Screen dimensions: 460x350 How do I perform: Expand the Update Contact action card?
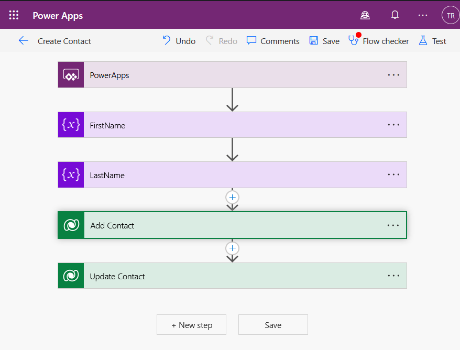pyautogui.click(x=232, y=276)
